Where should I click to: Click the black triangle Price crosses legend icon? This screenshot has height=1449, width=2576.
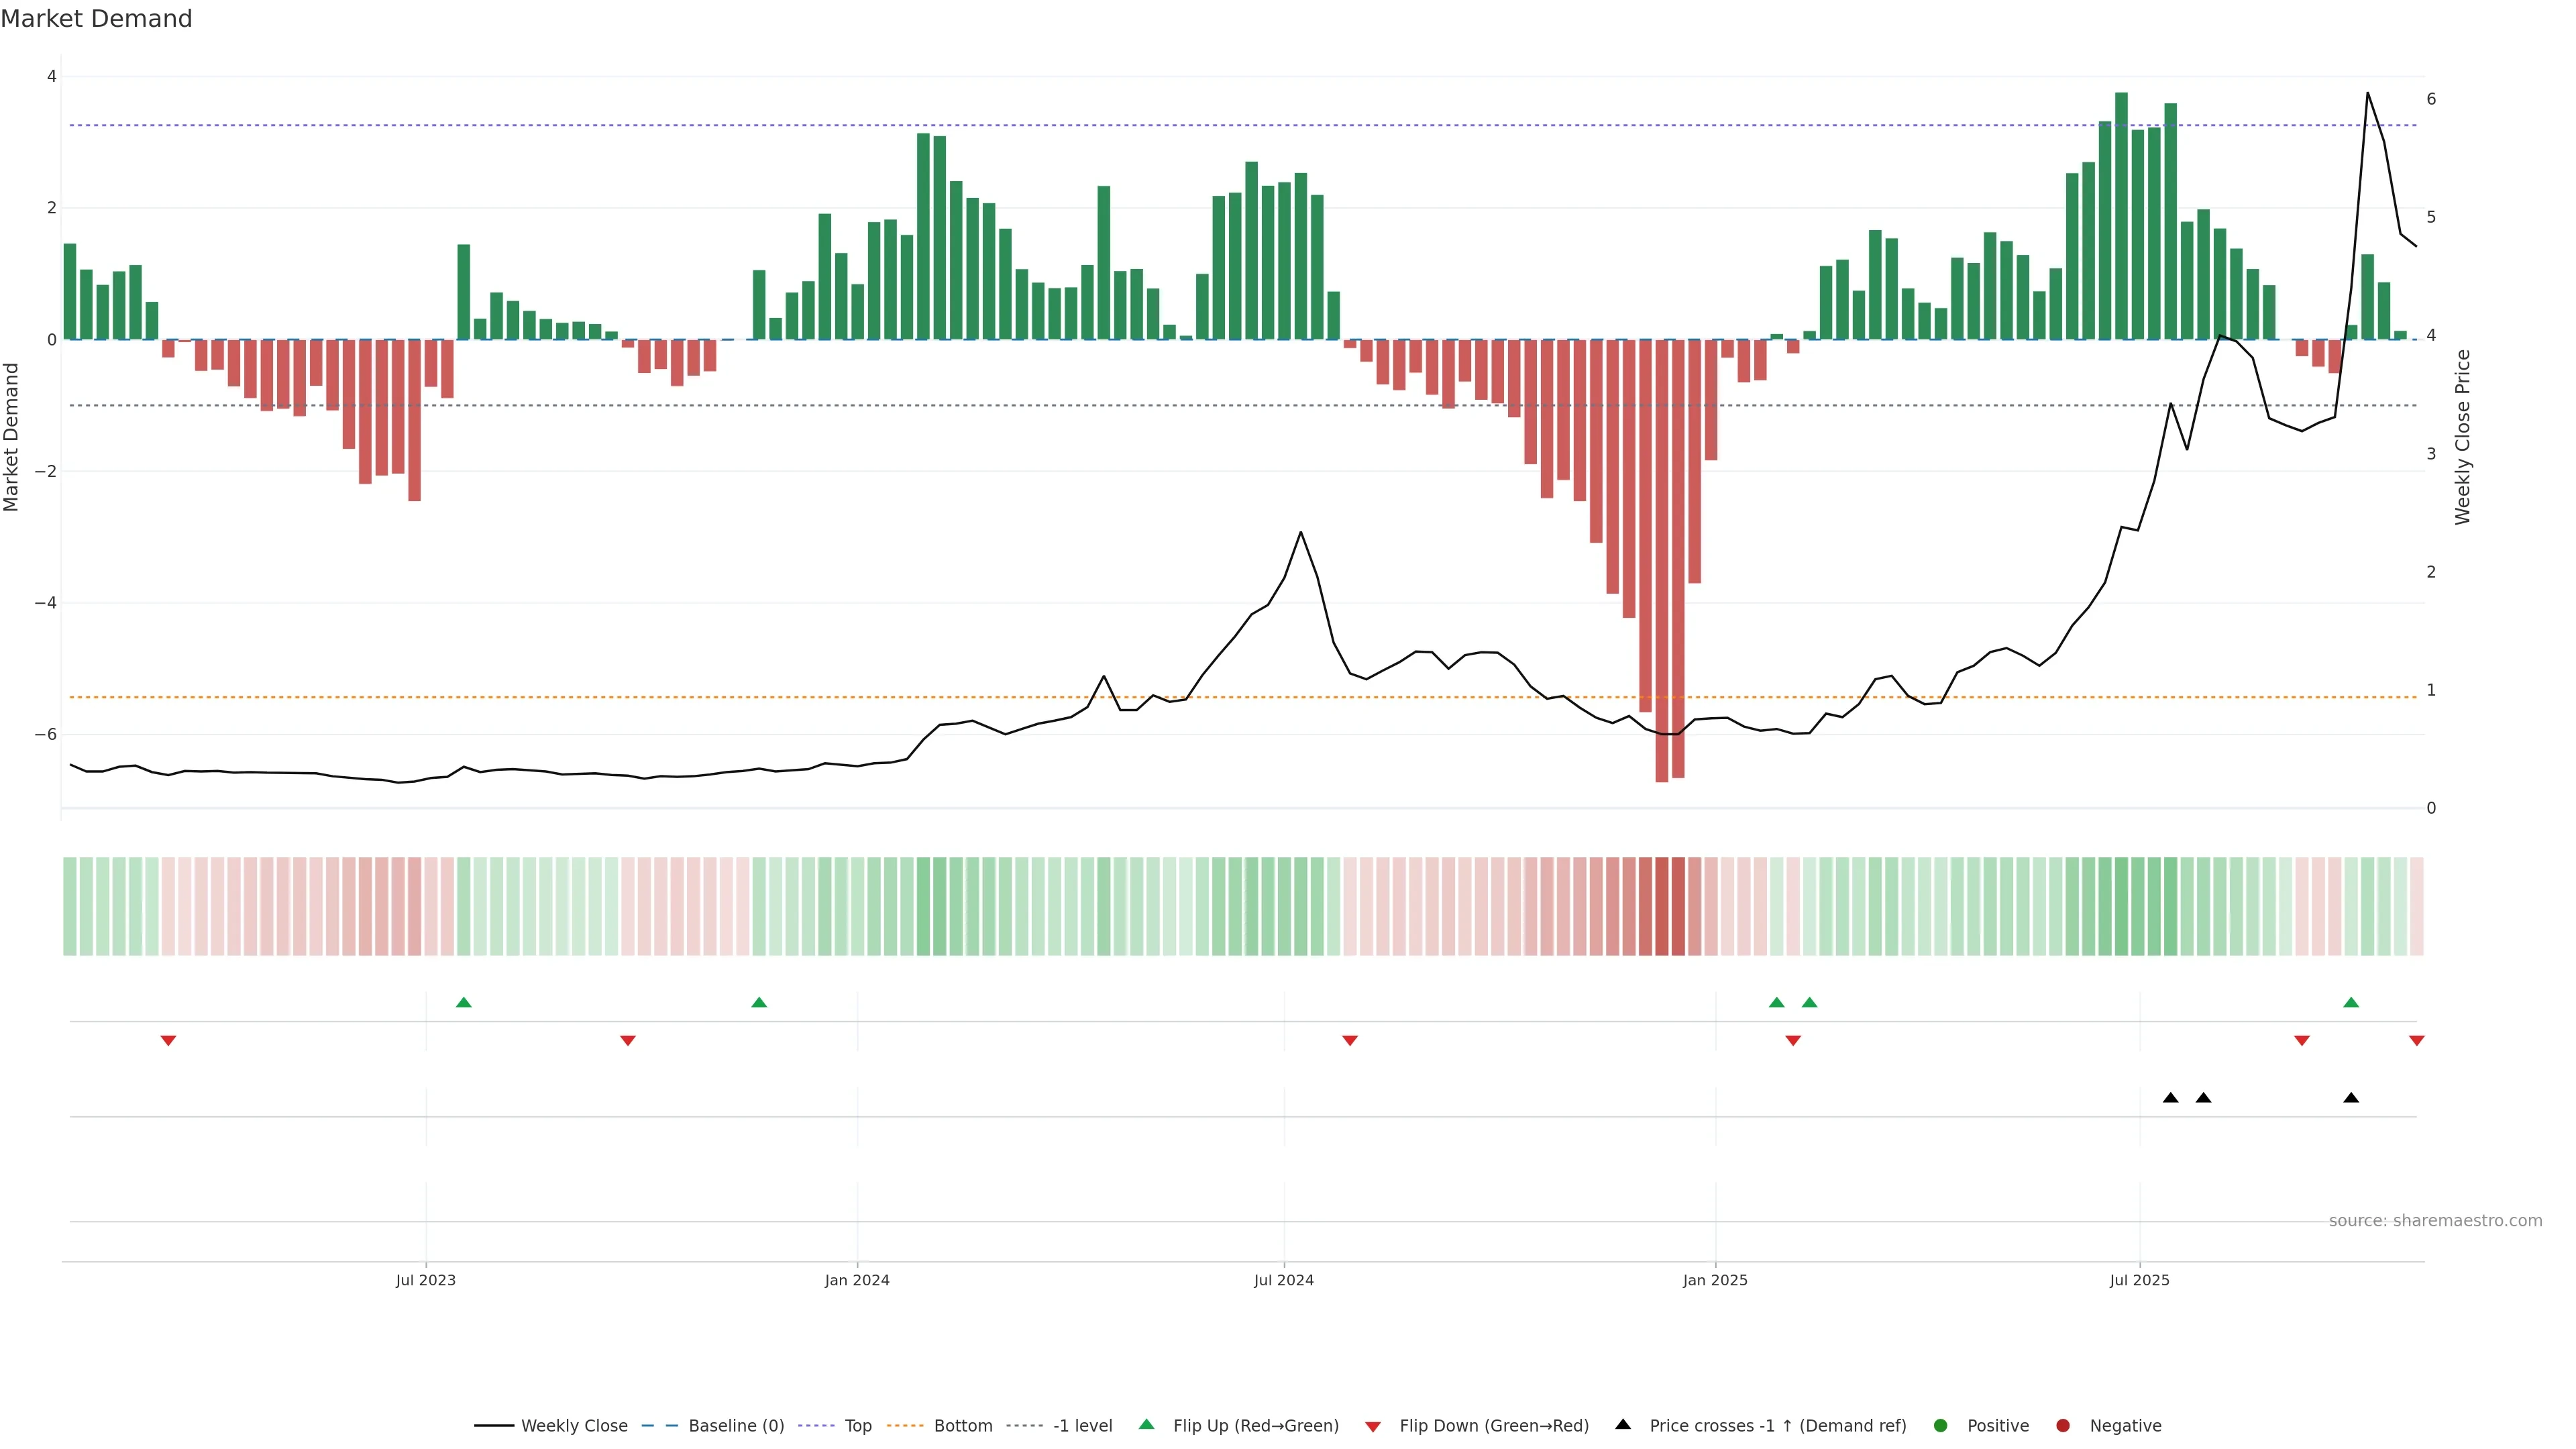pos(1623,1424)
